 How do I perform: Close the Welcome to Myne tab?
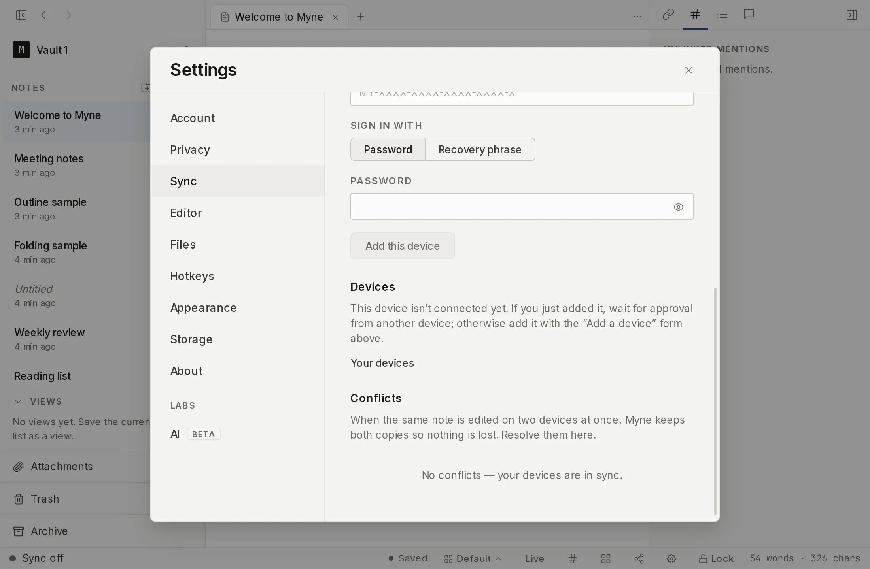(x=335, y=17)
